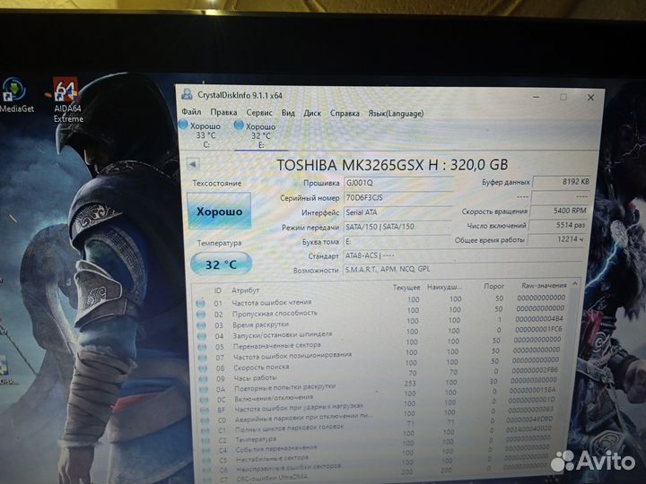Click status dot for attribute 0C
Viewport: 646px width, 484px height.
coord(205,400)
